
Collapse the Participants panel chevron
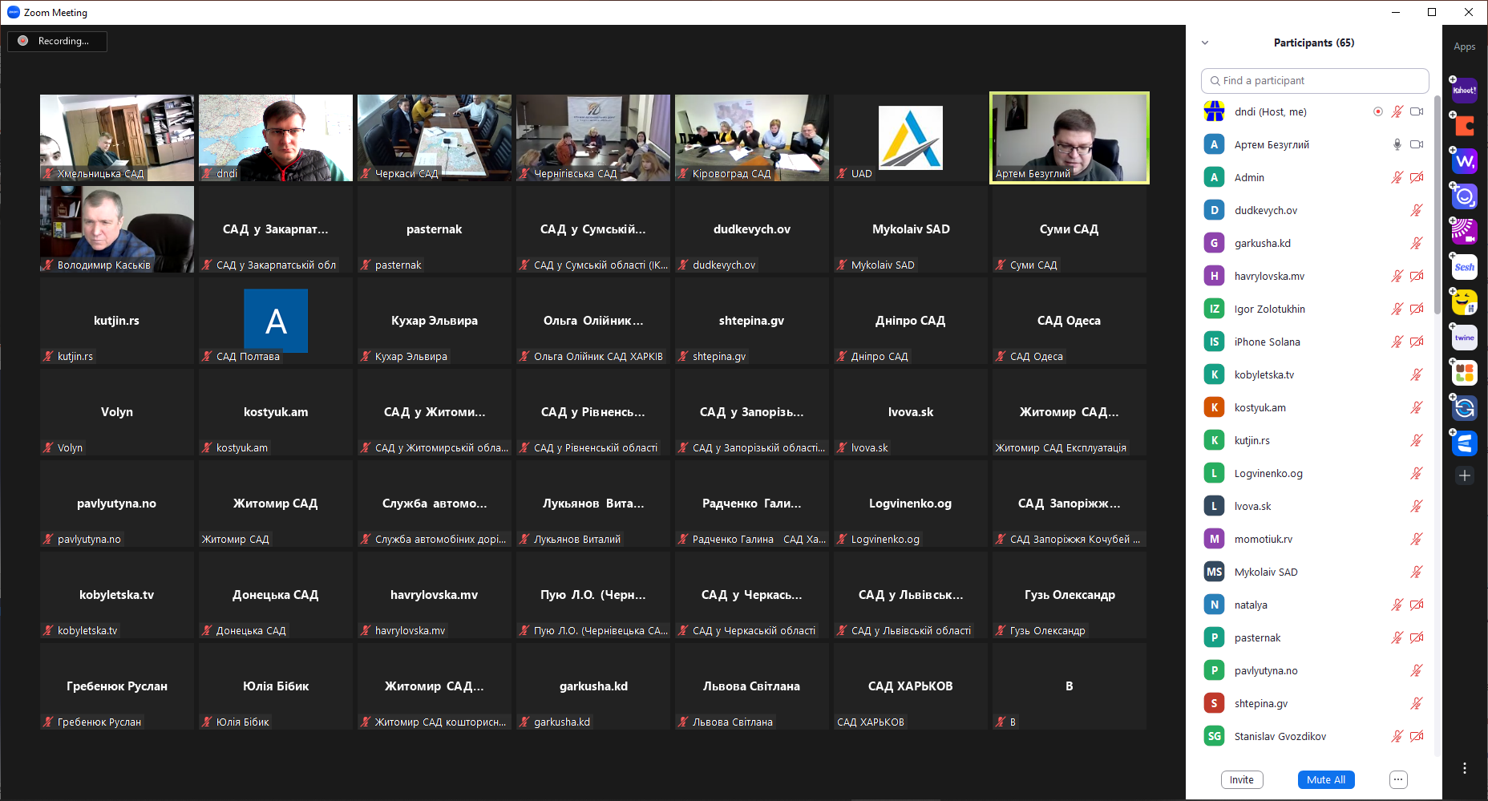pyautogui.click(x=1205, y=42)
